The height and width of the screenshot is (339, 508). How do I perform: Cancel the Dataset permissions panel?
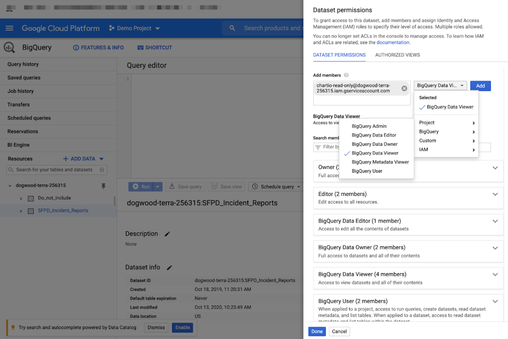pyautogui.click(x=339, y=332)
